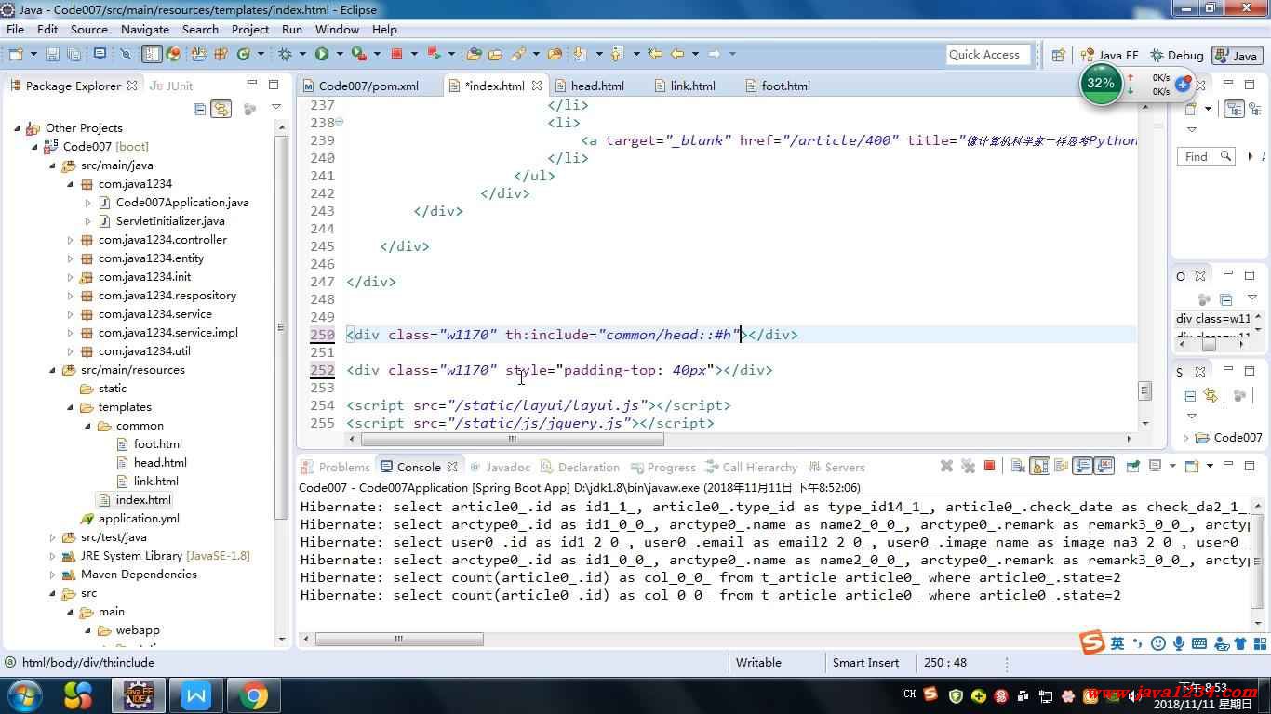Click Link with Editor icon in the S view
The width and height of the screenshot is (1271, 714).
(1211, 395)
